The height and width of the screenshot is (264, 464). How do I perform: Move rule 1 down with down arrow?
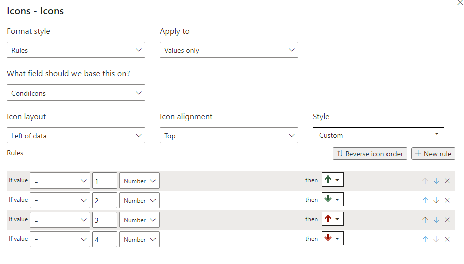tap(436, 181)
